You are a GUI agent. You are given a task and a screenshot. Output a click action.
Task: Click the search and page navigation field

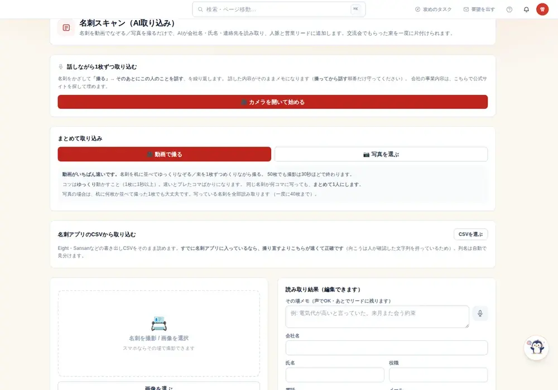(x=278, y=9)
